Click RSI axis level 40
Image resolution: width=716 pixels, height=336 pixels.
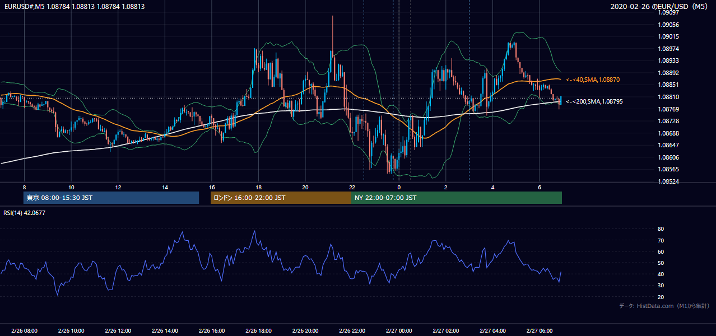[x=661, y=274]
